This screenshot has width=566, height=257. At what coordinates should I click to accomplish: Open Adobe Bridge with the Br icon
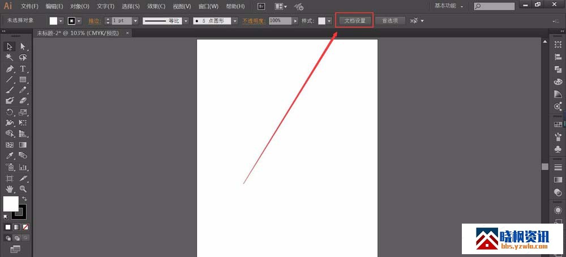tap(261, 6)
